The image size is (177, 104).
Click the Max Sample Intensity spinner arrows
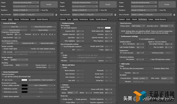(x=171, y=44)
